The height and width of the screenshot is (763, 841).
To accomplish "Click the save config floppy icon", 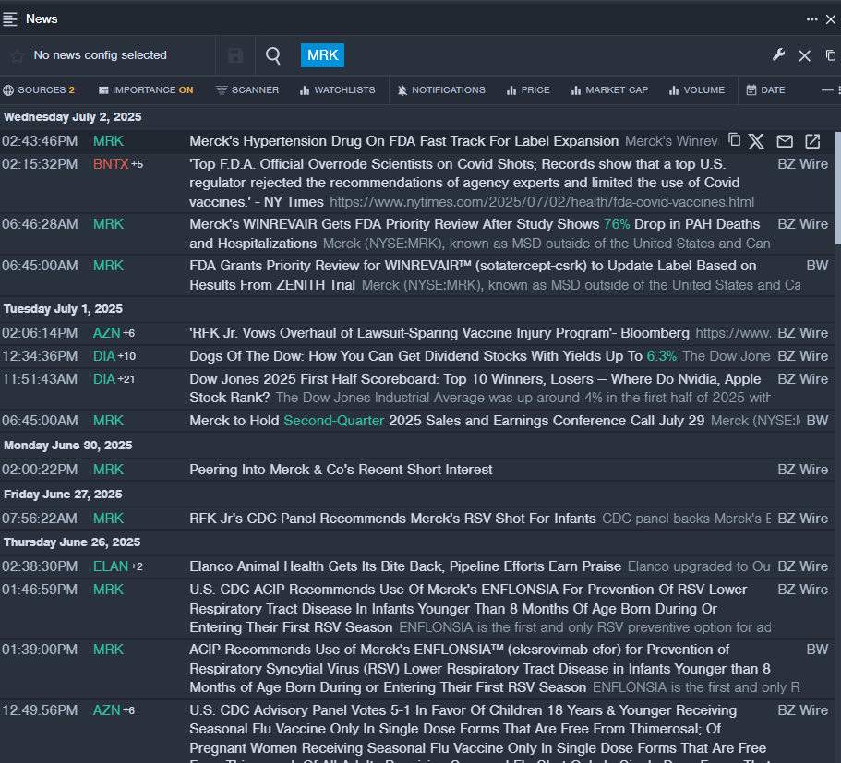I will (235, 55).
